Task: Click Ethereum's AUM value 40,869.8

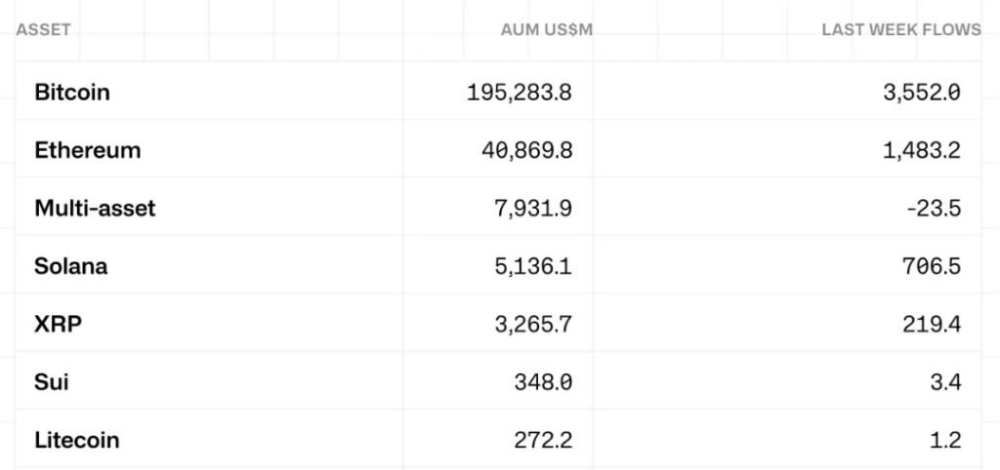Action: point(524,150)
